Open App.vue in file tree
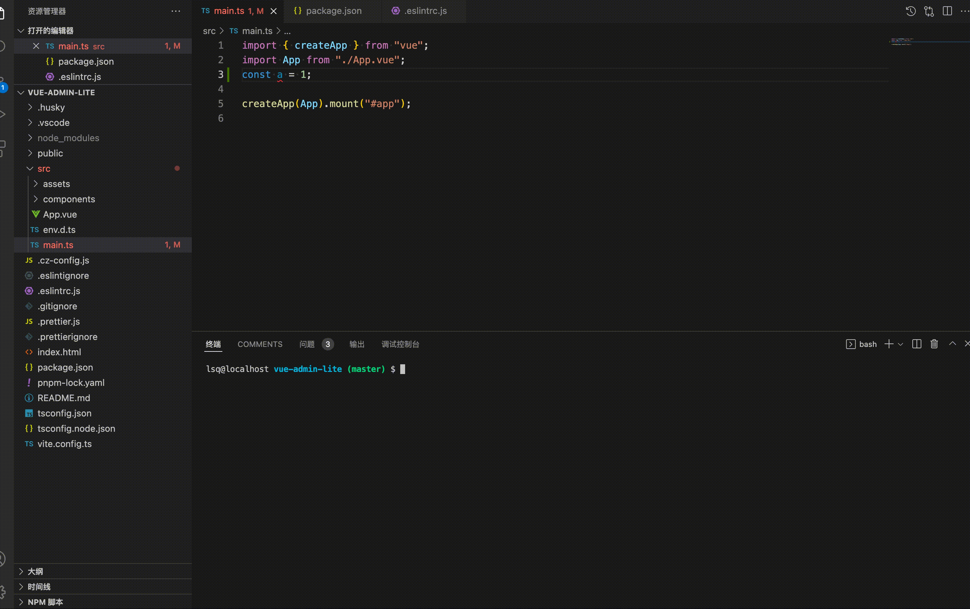Viewport: 970px width, 609px height. (x=103, y=214)
